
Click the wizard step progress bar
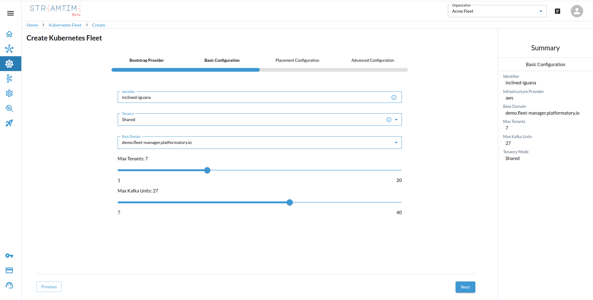point(260,70)
